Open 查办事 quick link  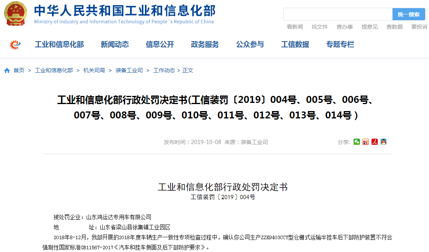click(344, 27)
